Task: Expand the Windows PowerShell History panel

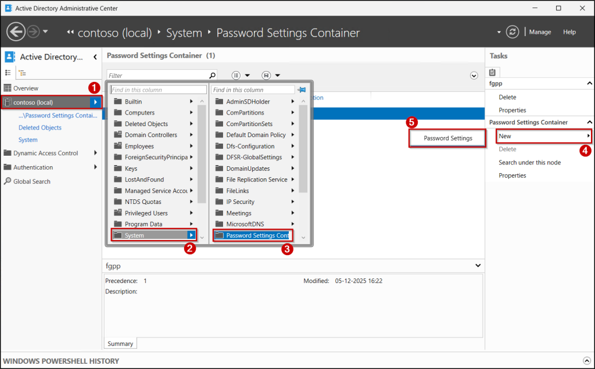Action: pyautogui.click(x=586, y=360)
